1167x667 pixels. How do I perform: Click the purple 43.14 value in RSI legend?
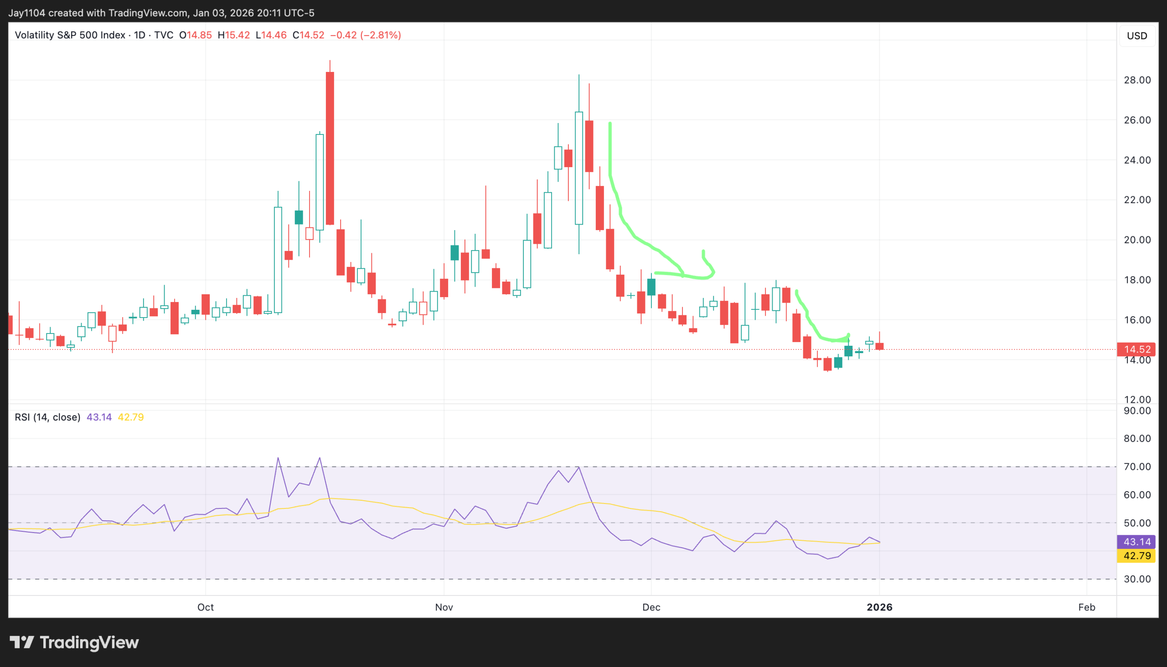click(99, 417)
